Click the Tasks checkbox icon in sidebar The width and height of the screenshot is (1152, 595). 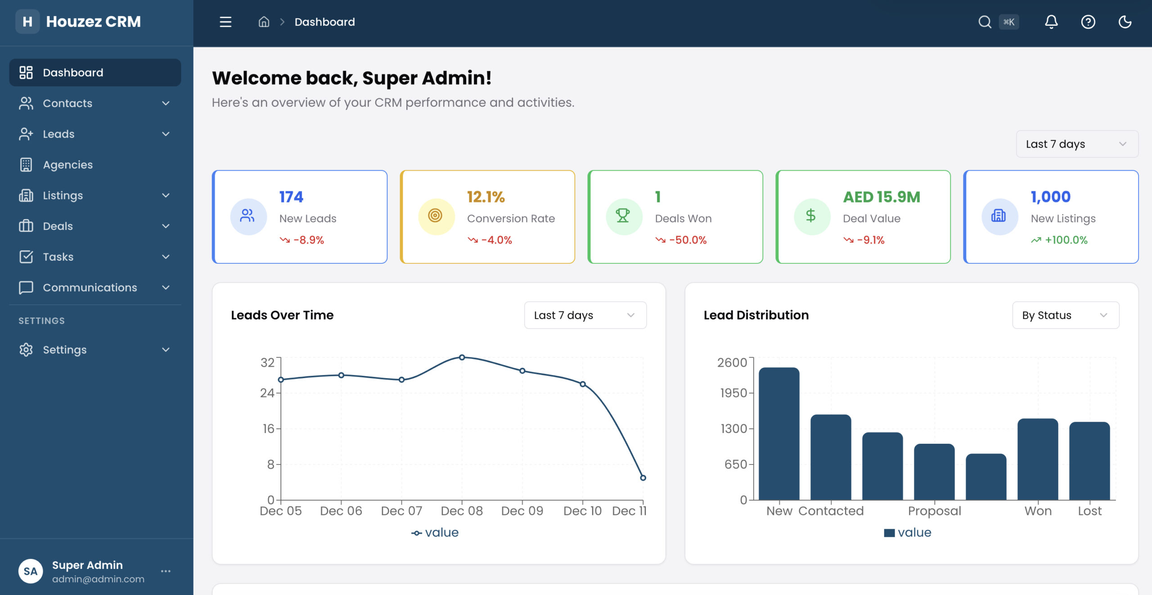pyautogui.click(x=27, y=257)
